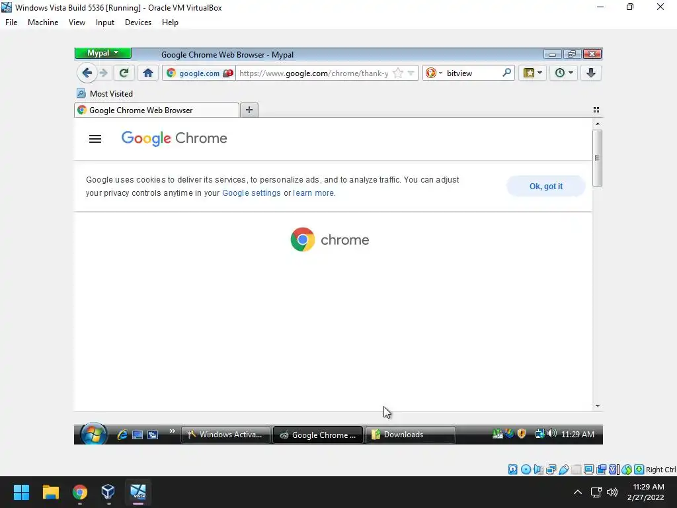This screenshot has height=508, width=677.
Task: Go back using the Mypal back arrow
Action: [87, 73]
